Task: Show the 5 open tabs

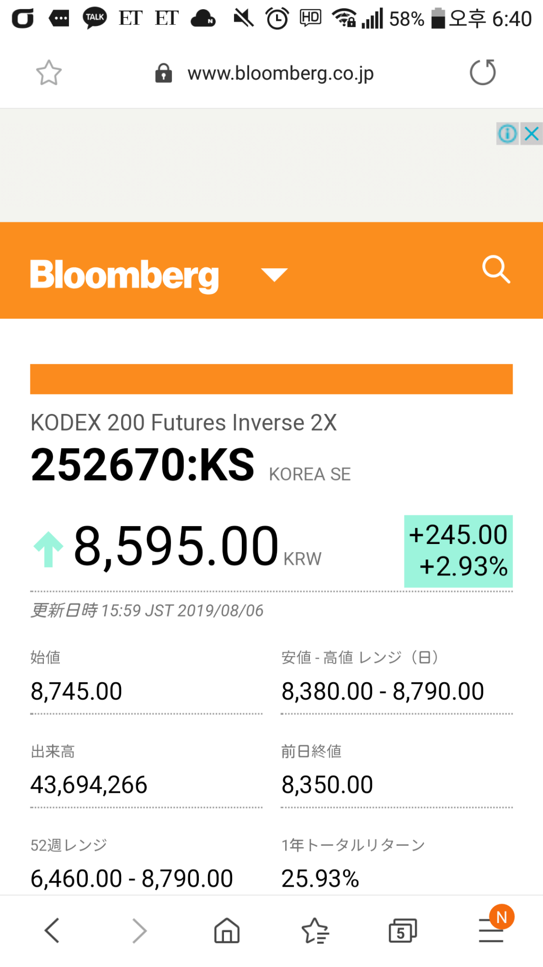Action: pos(402,930)
